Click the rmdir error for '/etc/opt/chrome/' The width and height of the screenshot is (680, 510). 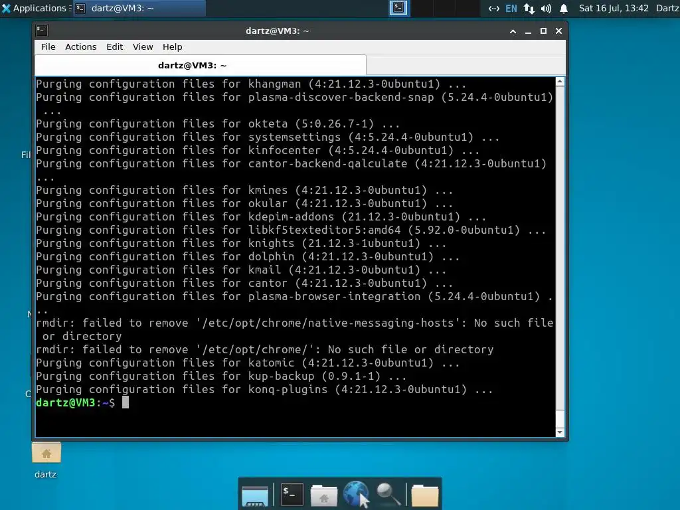tap(264, 349)
